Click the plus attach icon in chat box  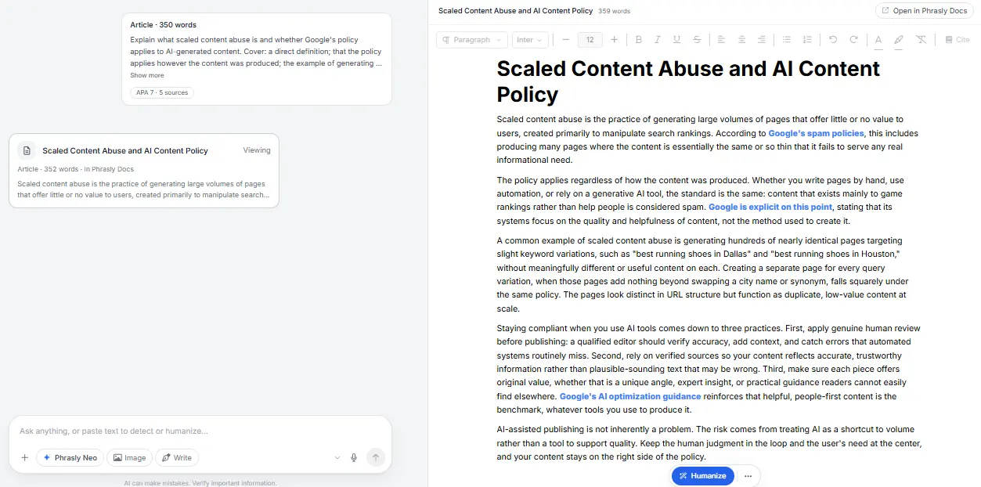[x=24, y=458]
